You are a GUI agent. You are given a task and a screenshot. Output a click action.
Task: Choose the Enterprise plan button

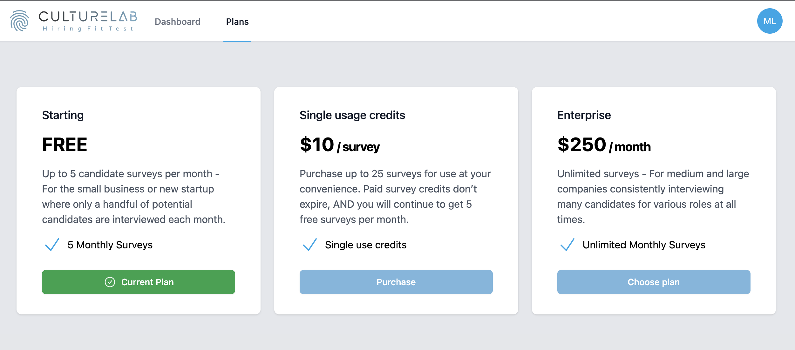click(x=654, y=282)
